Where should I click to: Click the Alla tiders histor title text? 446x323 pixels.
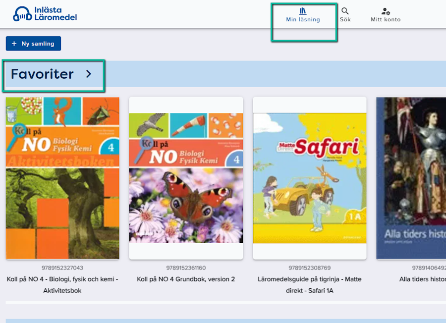pos(422,279)
